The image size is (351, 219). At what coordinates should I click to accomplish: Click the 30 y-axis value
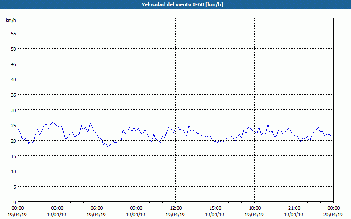tap(14, 110)
